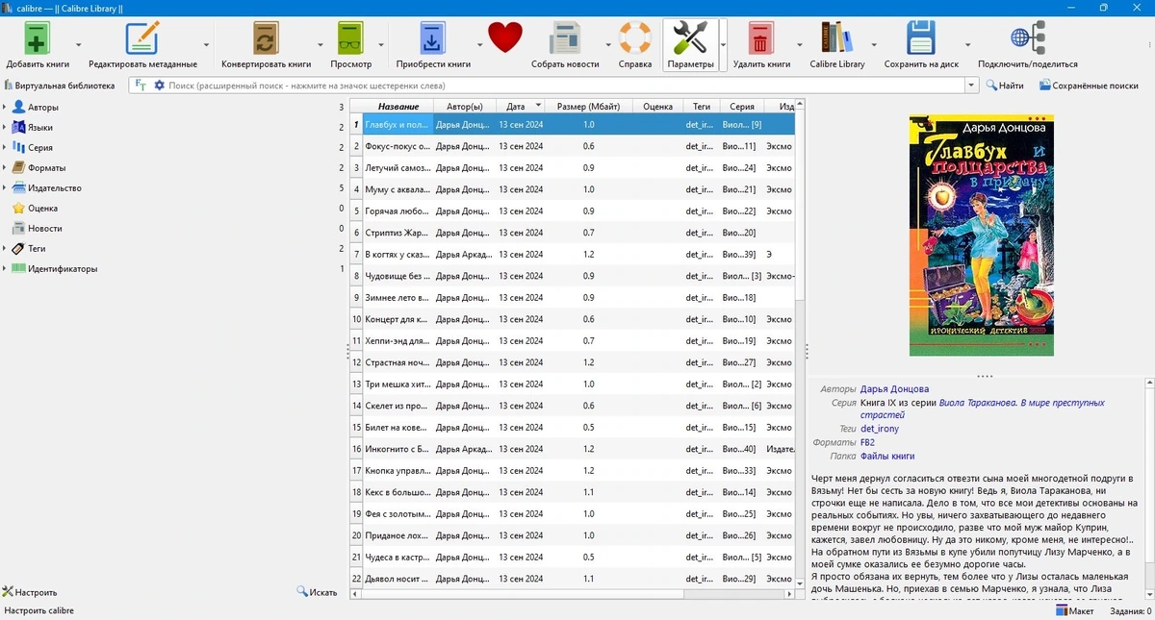Viewport: 1155px width, 620px height.
Task: Click the det_irony tag link
Action: pos(880,429)
